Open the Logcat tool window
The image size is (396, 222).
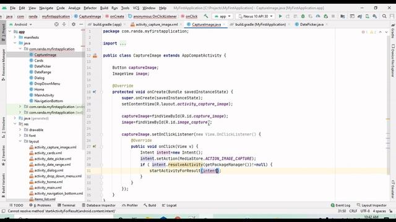(169, 205)
